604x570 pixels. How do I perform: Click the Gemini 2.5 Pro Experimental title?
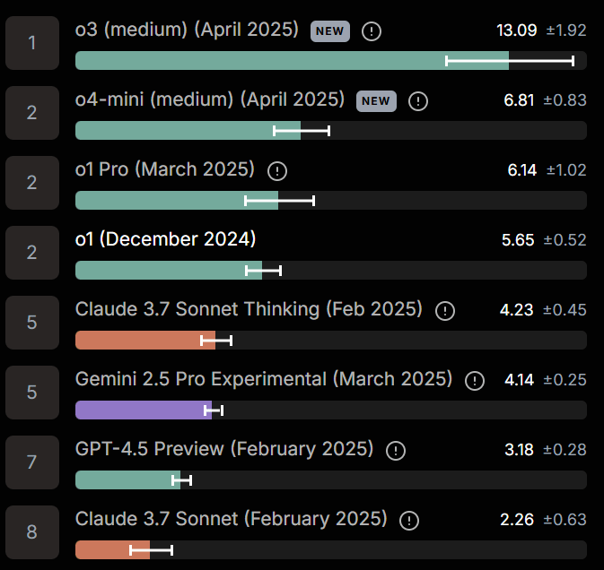264,379
